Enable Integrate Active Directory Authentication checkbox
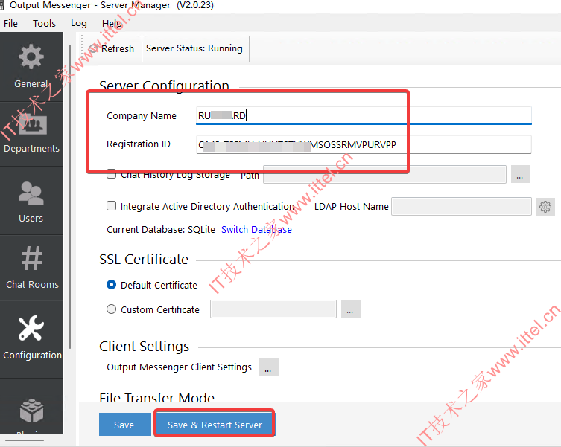This screenshot has width=561, height=447. pos(111,206)
